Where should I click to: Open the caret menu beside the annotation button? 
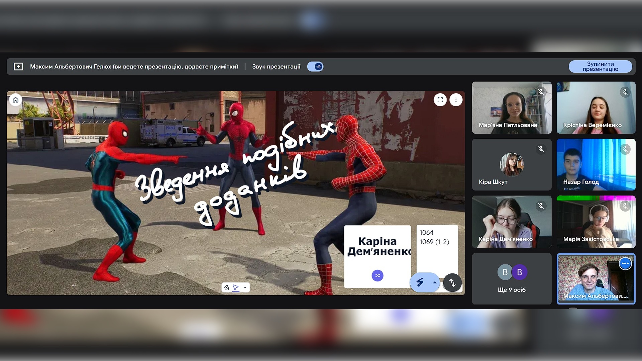point(435,282)
